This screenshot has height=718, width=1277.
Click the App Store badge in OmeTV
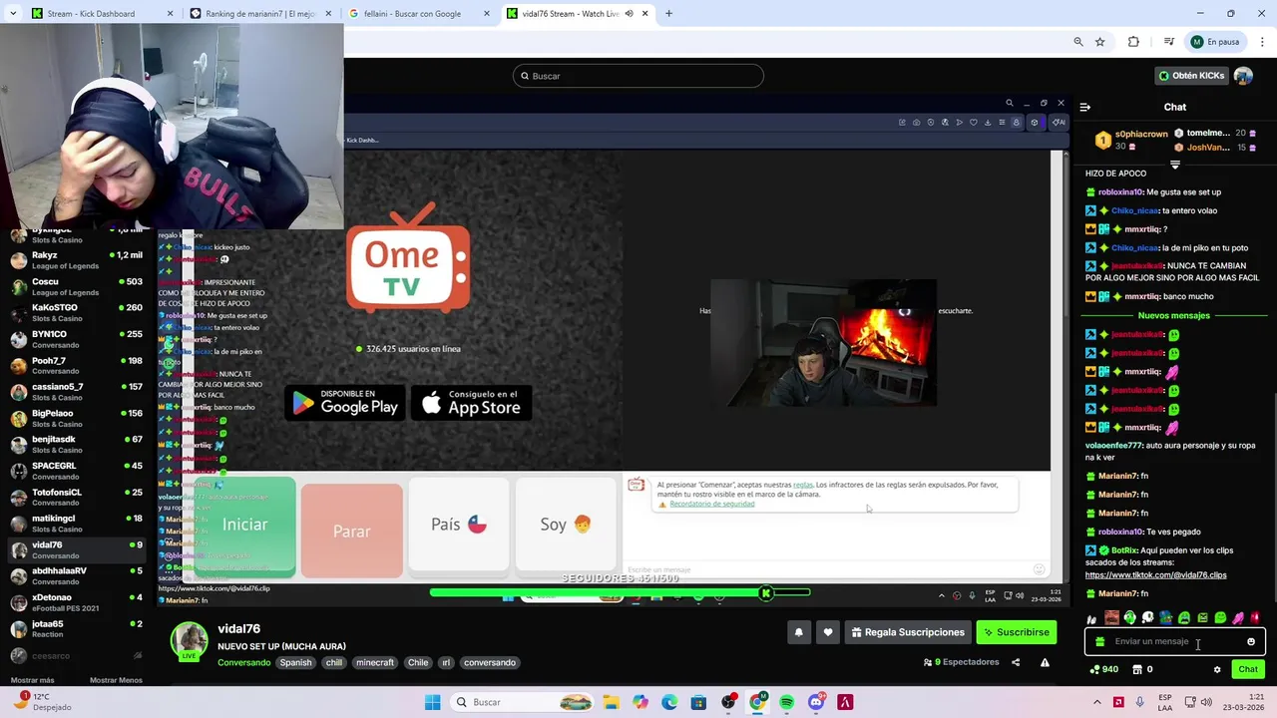point(472,403)
